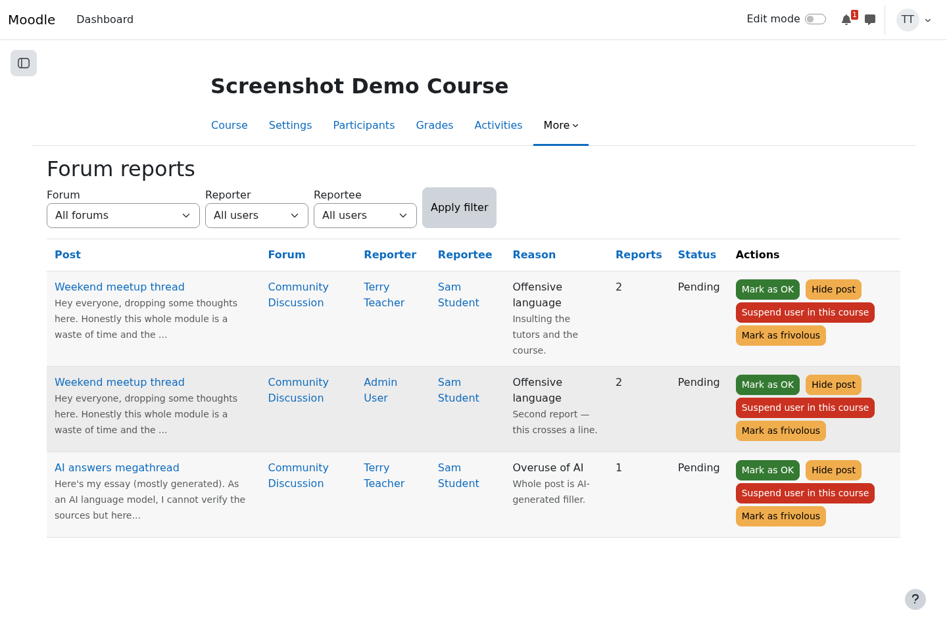This screenshot has height=631, width=947.
Task: Open Community Discussion in AI answers row
Action: point(298,476)
